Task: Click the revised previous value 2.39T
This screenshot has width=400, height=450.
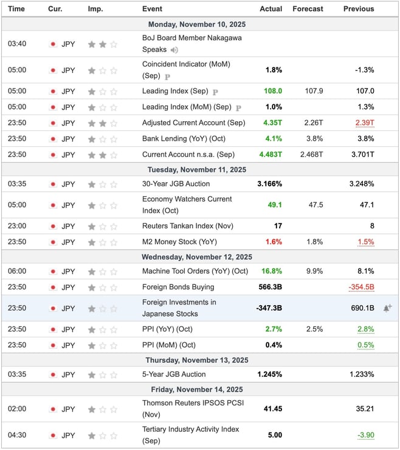Action: tap(365, 123)
